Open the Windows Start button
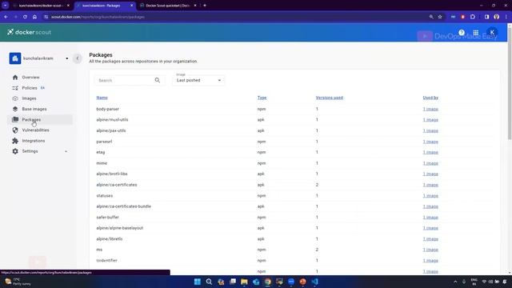This screenshot has height=288, width=512. 198,282
